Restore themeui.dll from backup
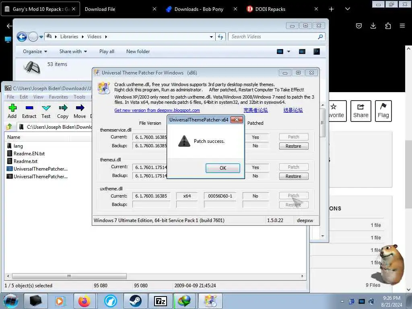412x309 pixels. pyautogui.click(x=293, y=176)
